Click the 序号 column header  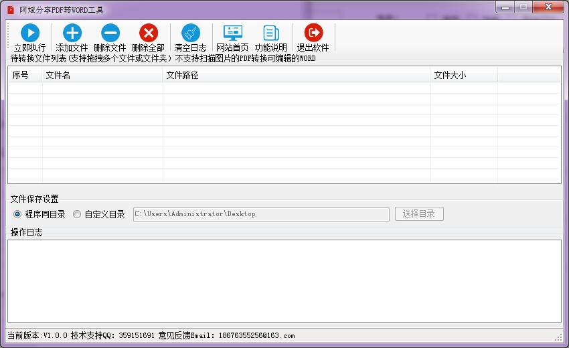coord(25,75)
